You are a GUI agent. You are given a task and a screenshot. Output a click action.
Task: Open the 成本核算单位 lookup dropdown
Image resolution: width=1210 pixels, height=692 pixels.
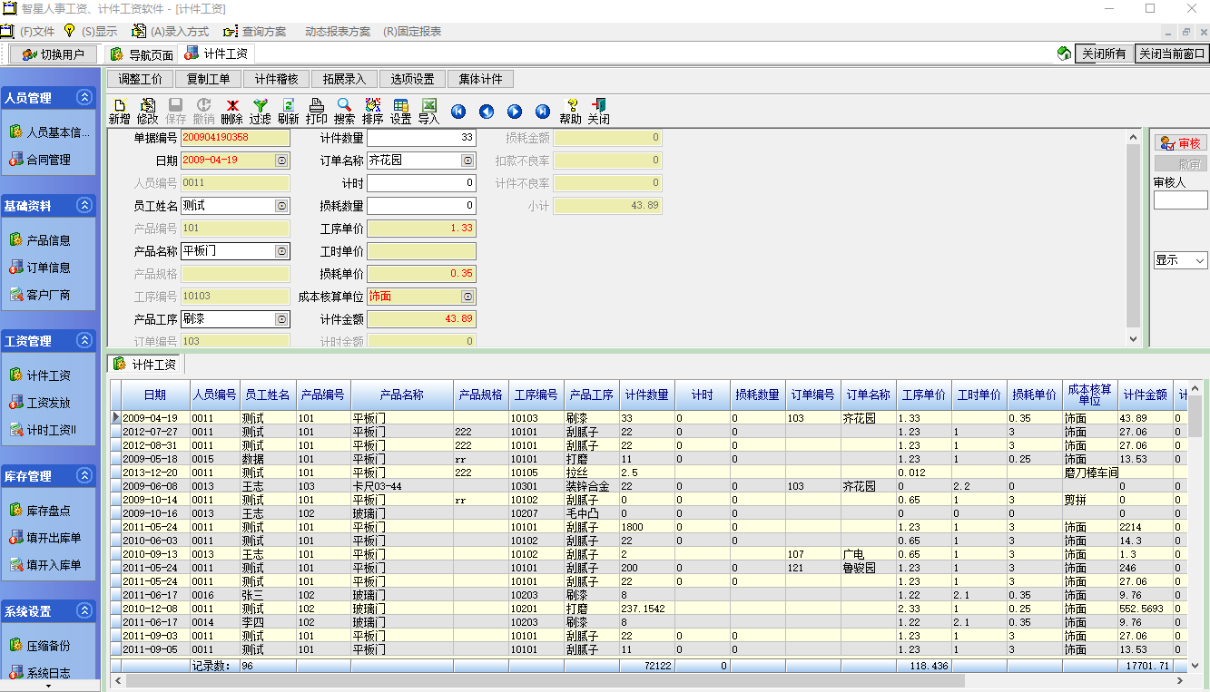467,297
